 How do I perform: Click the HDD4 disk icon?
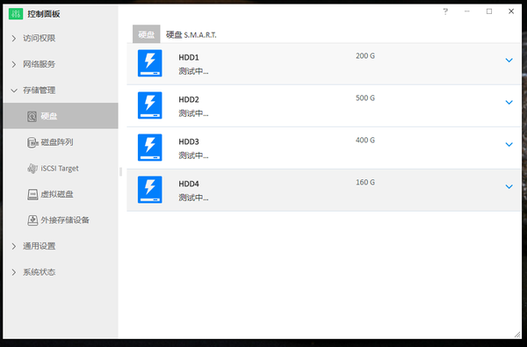click(x=149, y=189)
